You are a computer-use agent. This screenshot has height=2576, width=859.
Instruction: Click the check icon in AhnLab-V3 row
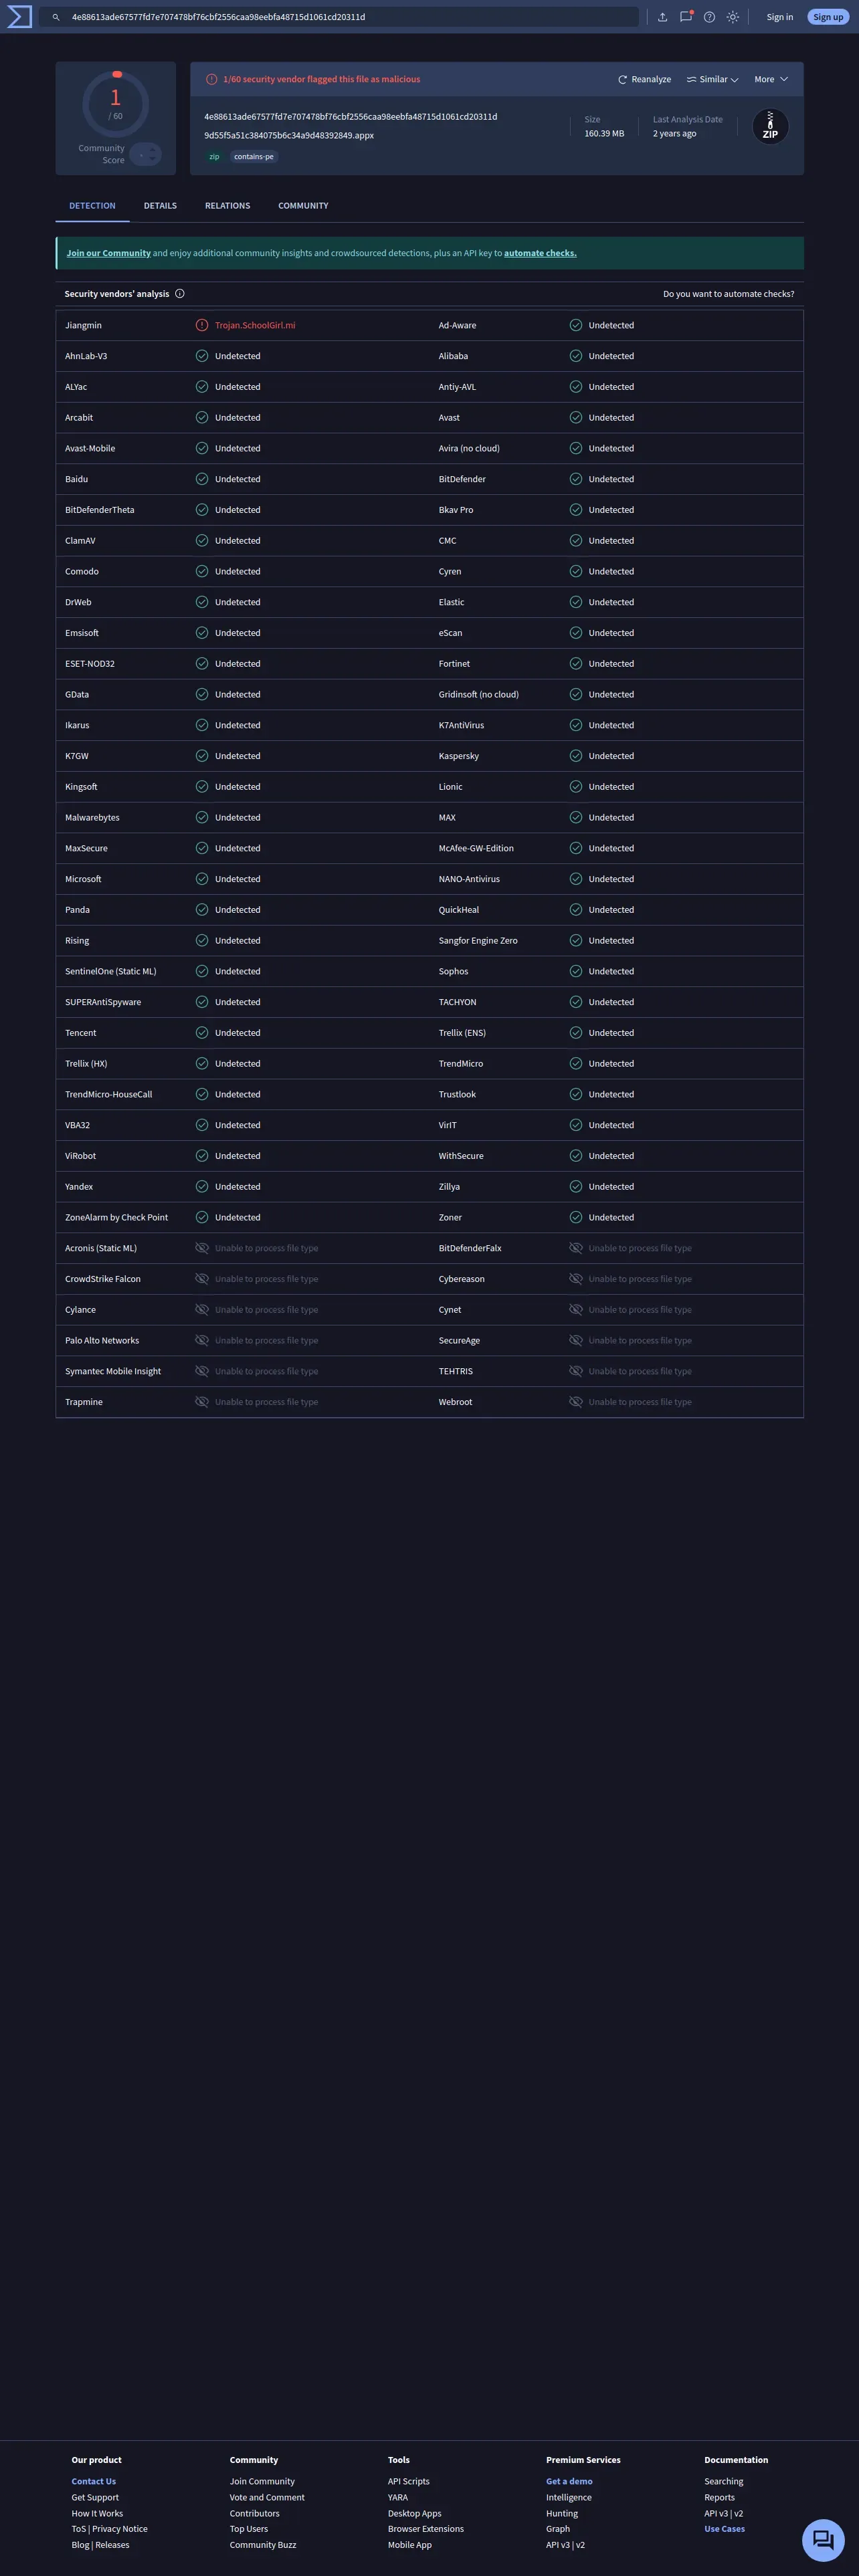(202, 356)
